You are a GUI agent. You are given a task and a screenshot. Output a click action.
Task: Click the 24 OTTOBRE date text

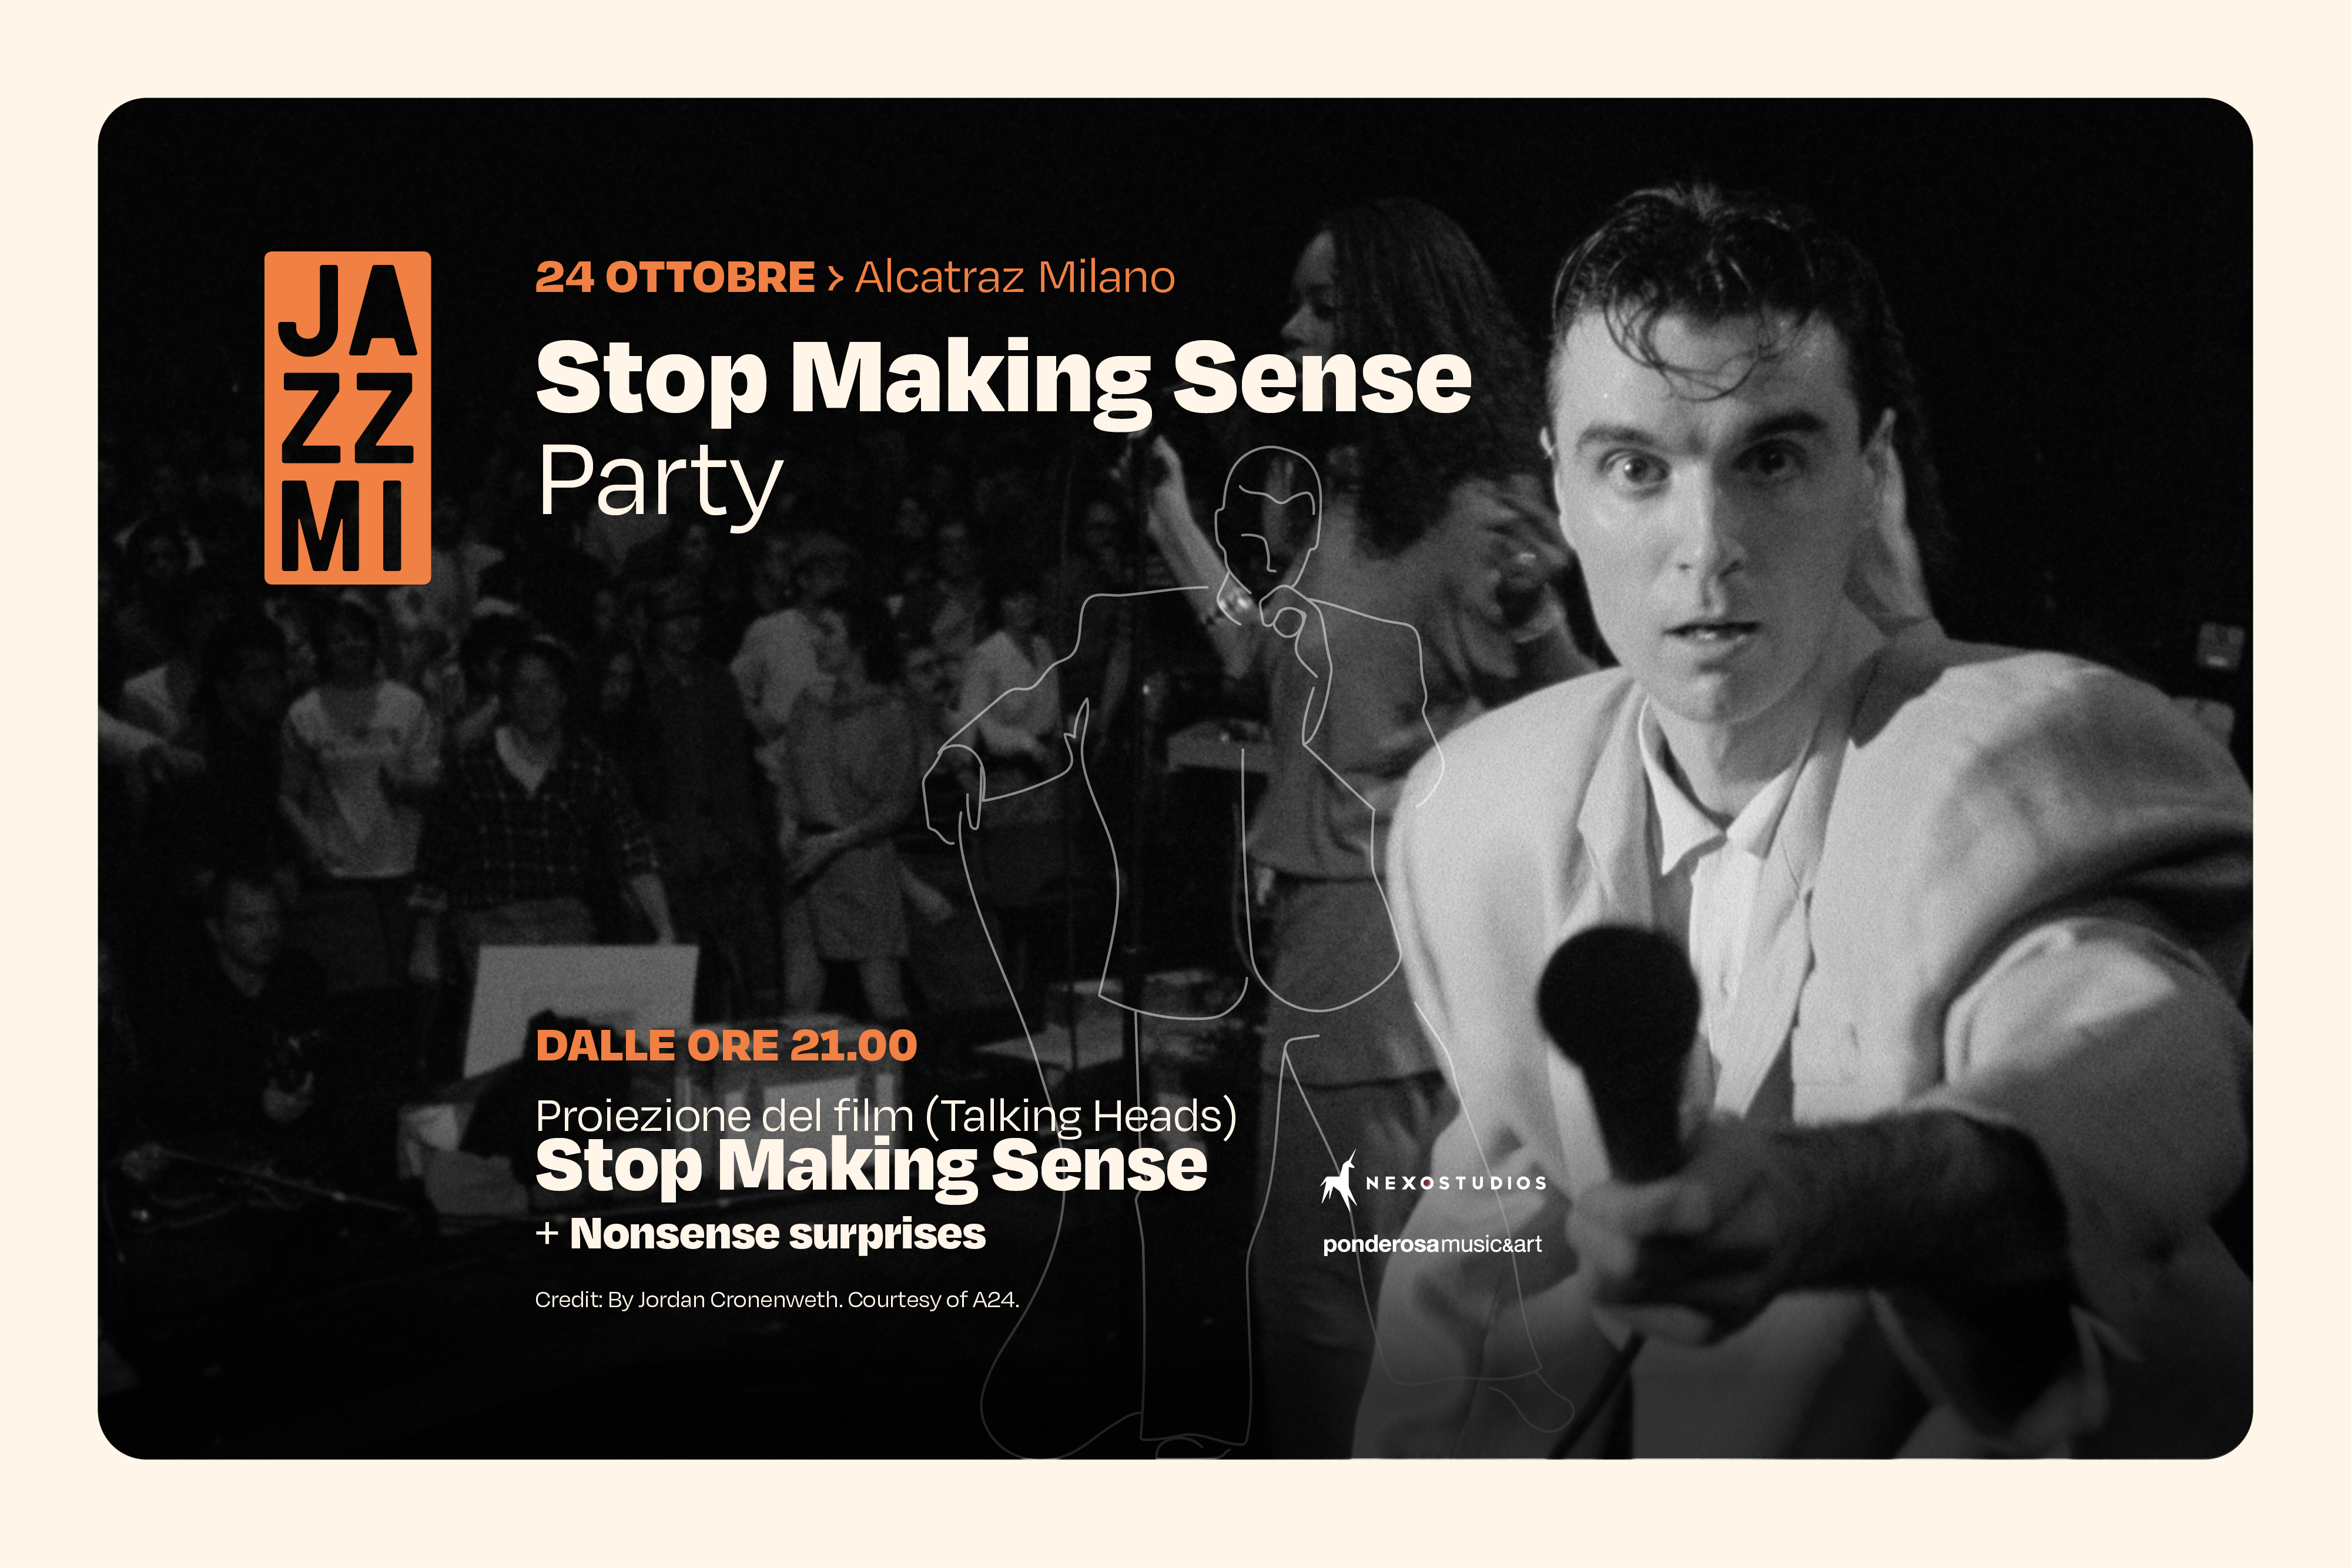point(674,277)
